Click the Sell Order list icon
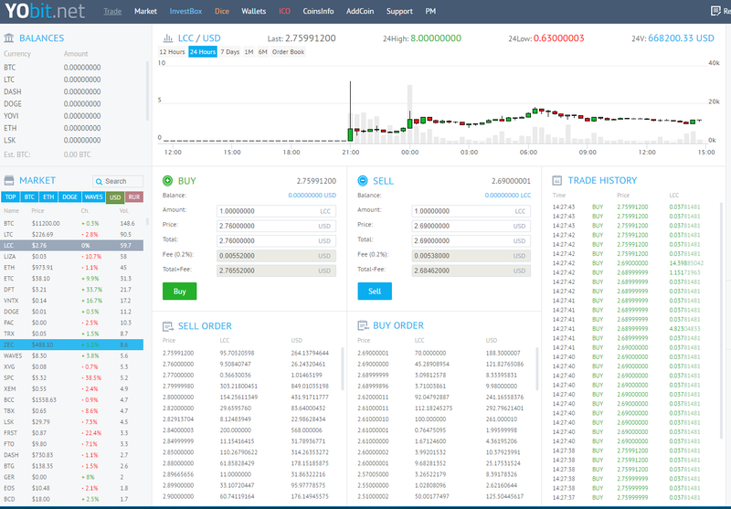Viewport: 731px width, 509px height. (x=168, y=326)
